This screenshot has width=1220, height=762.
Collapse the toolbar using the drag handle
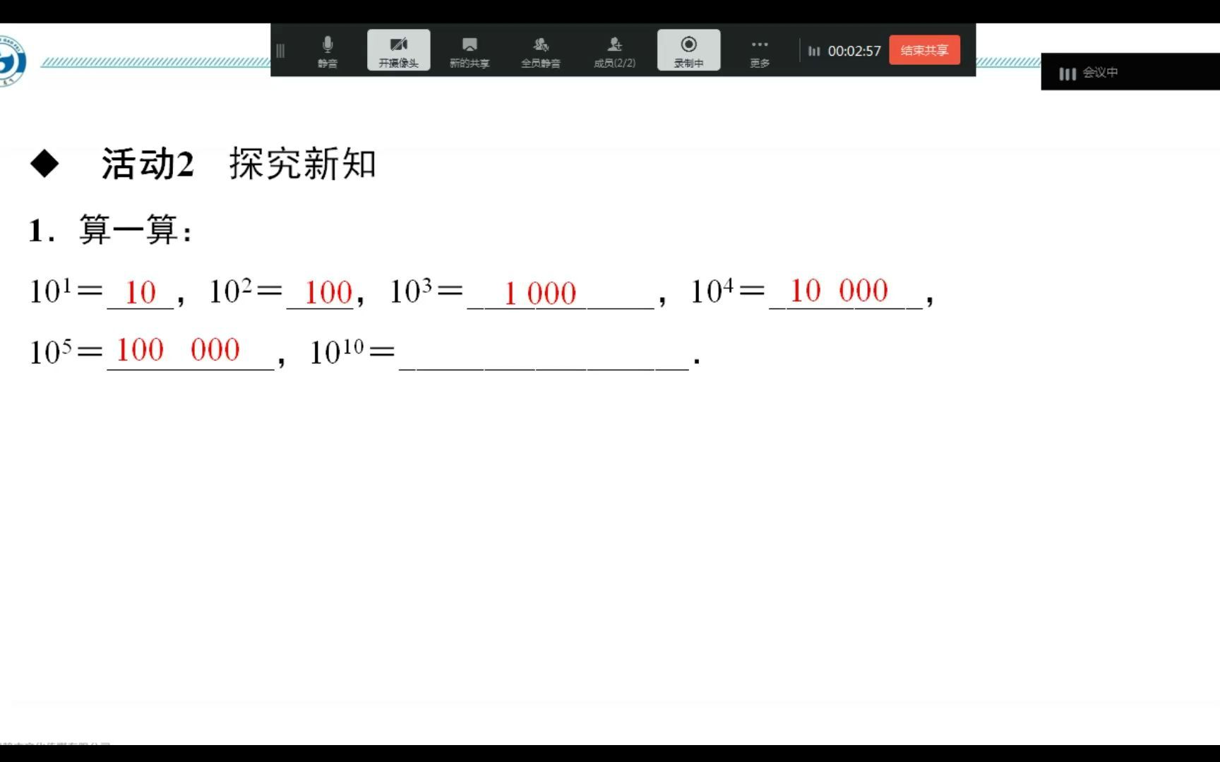pos(281,51)
